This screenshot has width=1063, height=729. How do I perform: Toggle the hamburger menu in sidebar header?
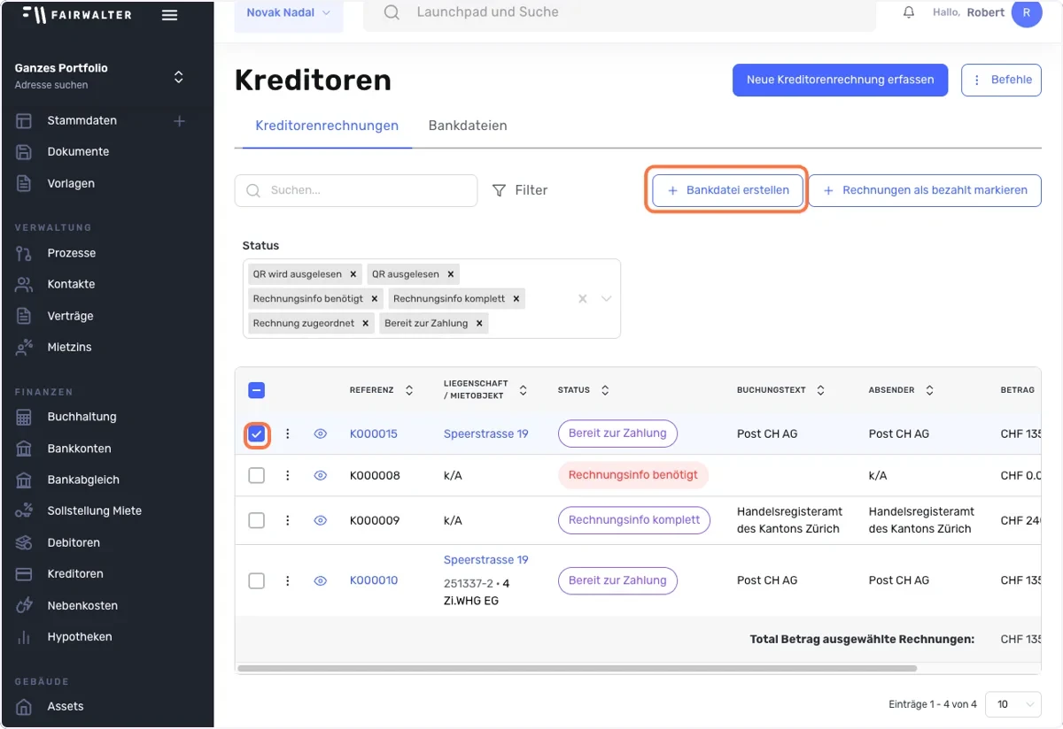tap(170, 15)
